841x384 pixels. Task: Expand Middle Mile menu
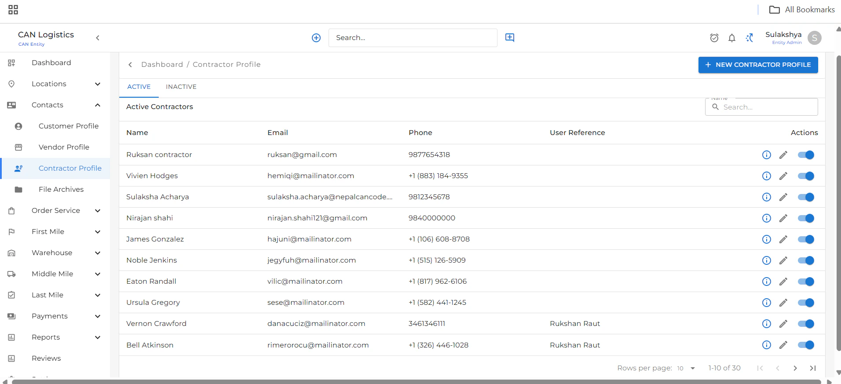coord(55,274)
